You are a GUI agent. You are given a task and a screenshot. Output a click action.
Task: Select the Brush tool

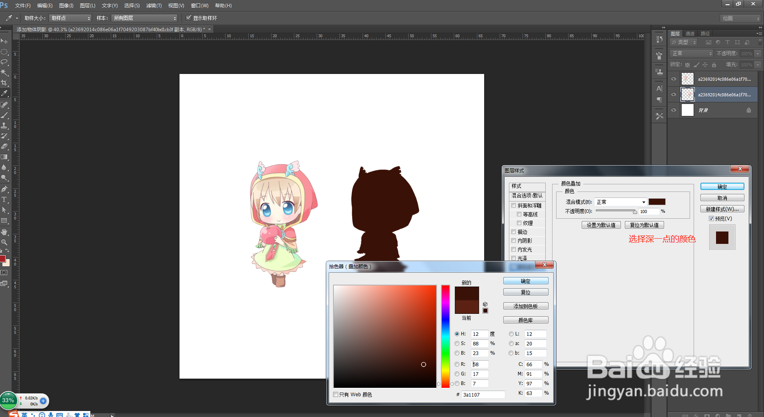pyautogui.click(x=4, y=115)
